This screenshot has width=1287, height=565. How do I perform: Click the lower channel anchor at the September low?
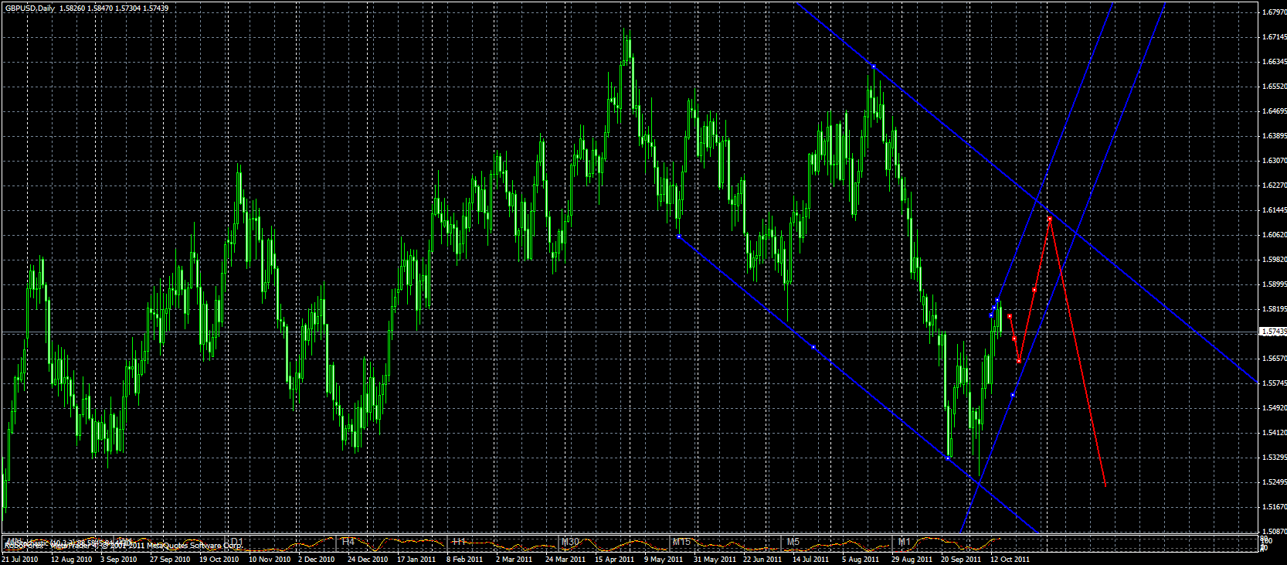[x=949, y=458]
